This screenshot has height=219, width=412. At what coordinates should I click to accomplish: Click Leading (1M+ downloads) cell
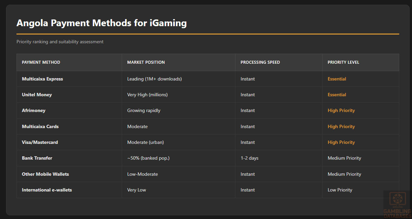tap(154, 79)
